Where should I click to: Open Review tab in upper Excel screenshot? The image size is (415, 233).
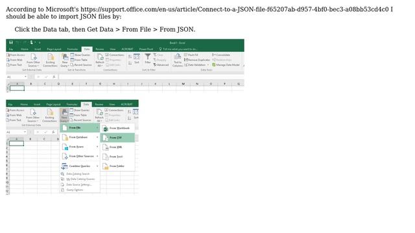99,49
